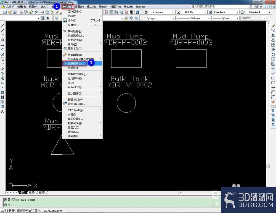Open the Layer Properties Manager icon
This screenshot has height=213, width=276.
click(x=57, y=18)
